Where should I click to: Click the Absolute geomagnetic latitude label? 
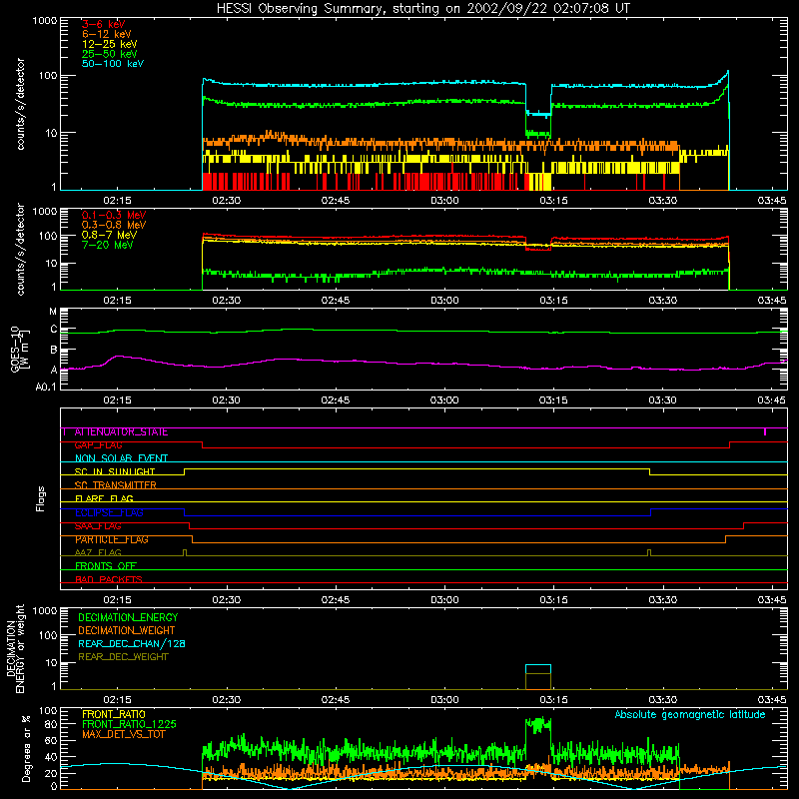point(690,715)
